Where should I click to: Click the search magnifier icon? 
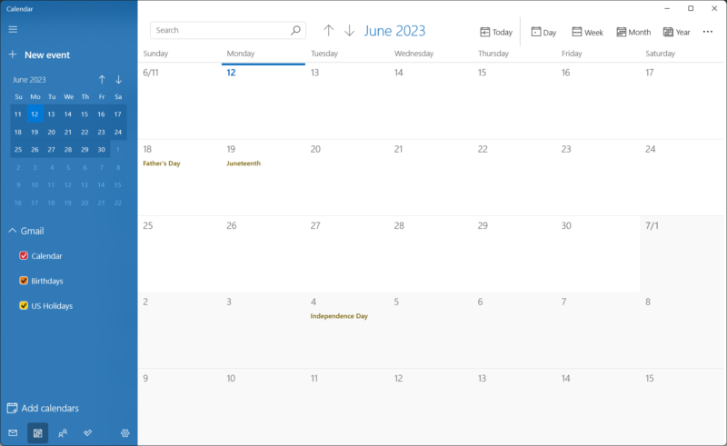point(295,30)
